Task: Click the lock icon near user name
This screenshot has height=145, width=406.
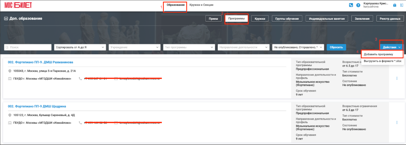Action: (x=395, y=5)
